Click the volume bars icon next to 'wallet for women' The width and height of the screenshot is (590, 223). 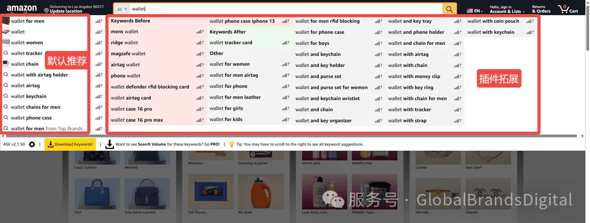click(x=286, y=64)
